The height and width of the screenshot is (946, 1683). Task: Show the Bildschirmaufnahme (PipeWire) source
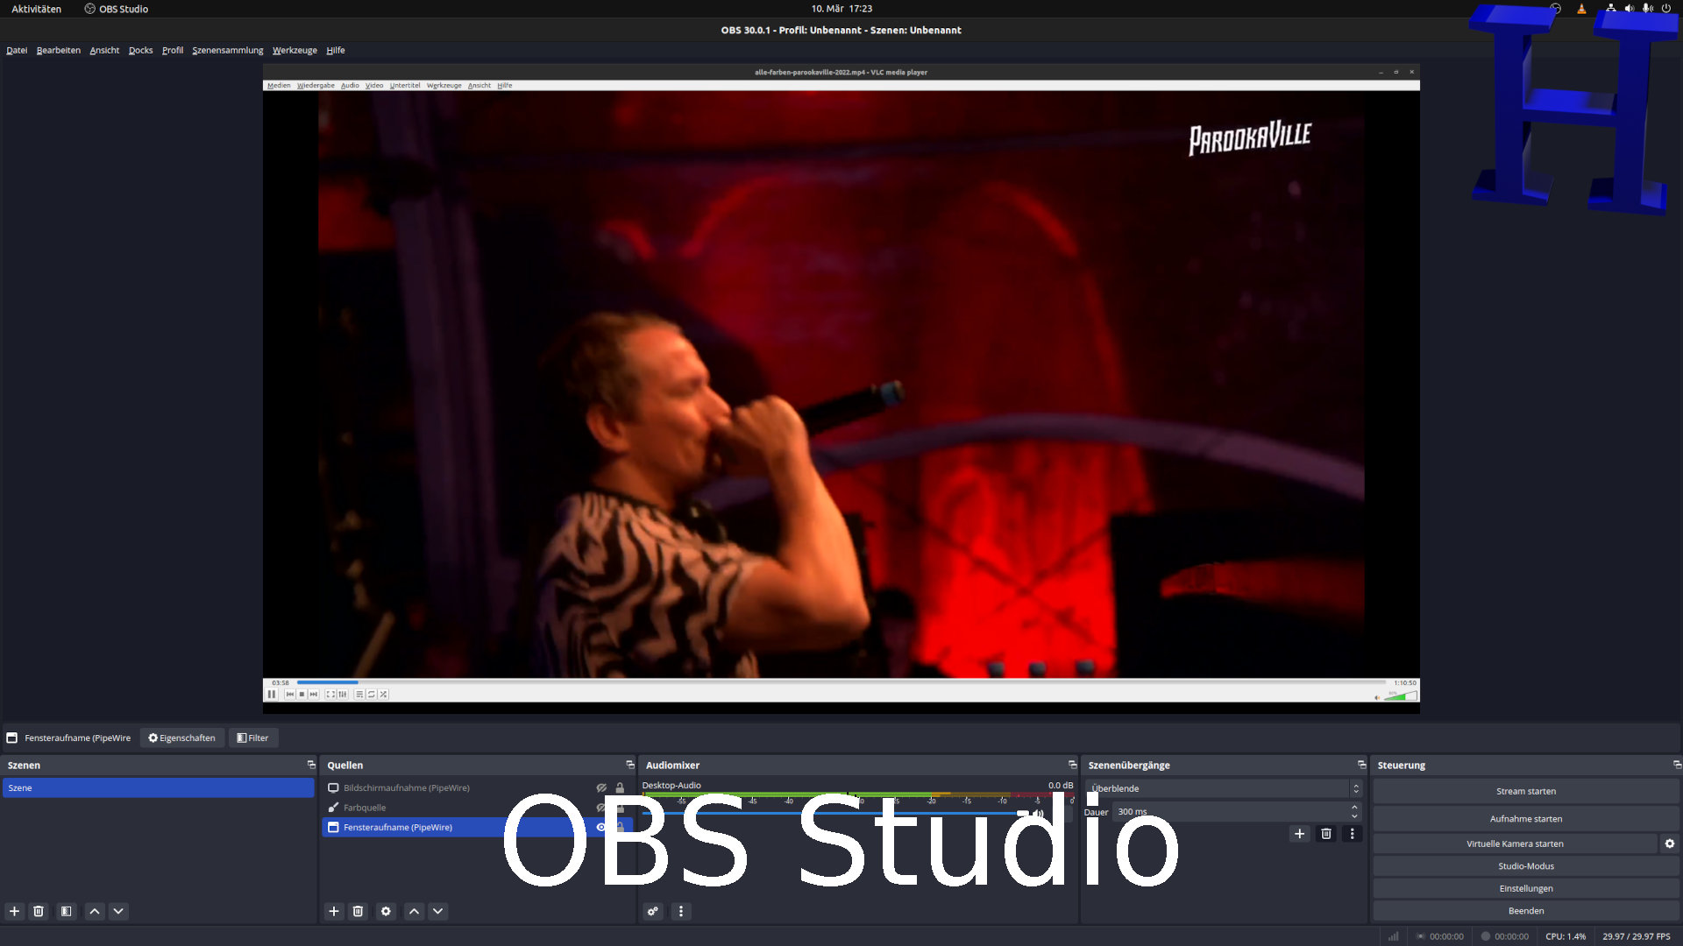point(601,787)
